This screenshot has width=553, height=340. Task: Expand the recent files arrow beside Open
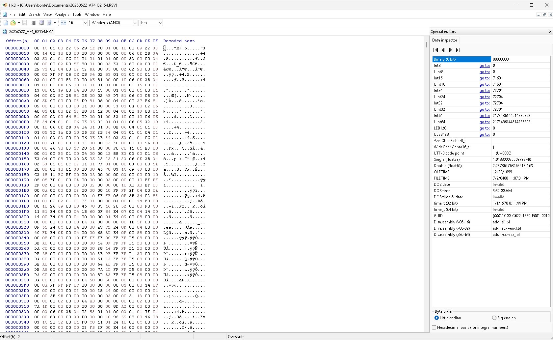pyautogui.click(x=19, y=23)
